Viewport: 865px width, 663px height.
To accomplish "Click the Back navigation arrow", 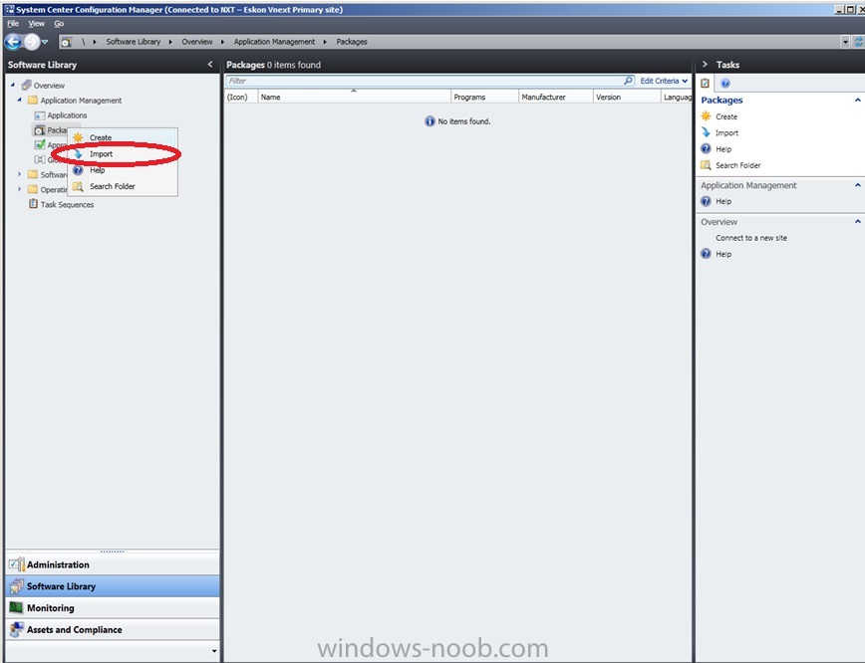I will point(13,42).
